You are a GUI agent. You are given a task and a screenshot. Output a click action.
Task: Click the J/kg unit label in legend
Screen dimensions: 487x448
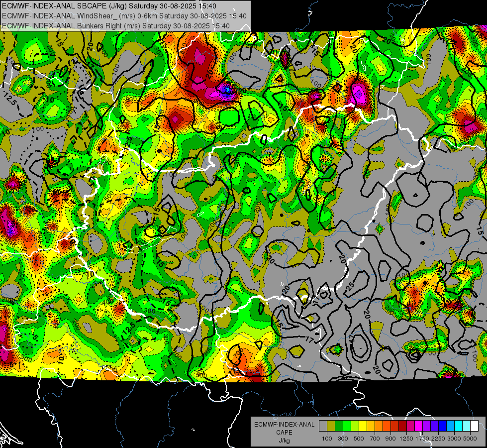point(284,441)
